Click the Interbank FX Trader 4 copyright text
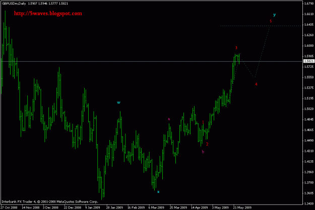The width and height of the screenshot is (315, 210). coord(49,201)
